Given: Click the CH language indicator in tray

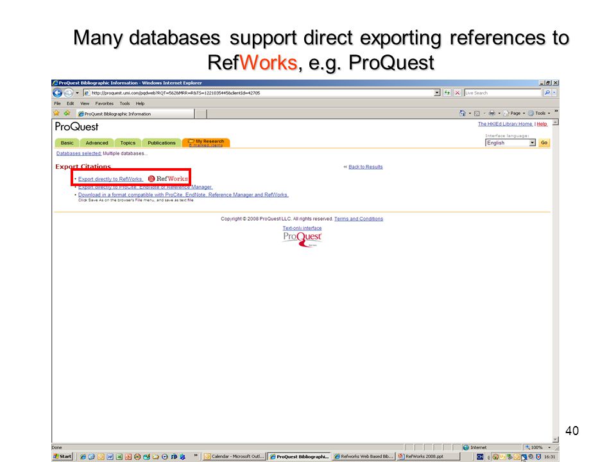Looking at the screenshot, I should click(x=480, y=457).
